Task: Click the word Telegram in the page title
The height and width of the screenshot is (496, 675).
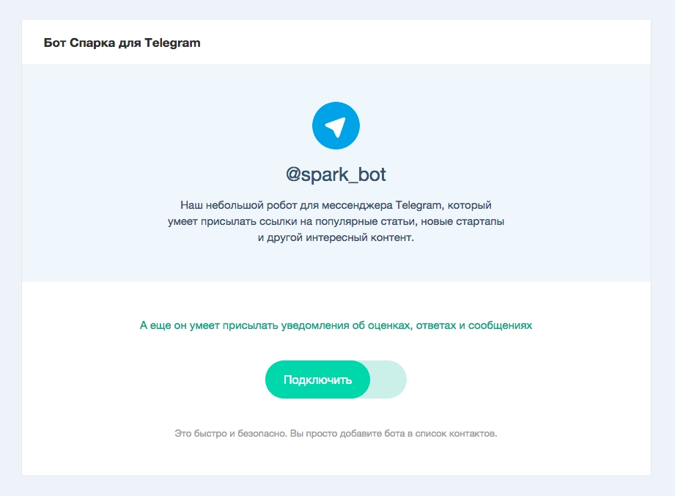Action: [x=172, y=43]
